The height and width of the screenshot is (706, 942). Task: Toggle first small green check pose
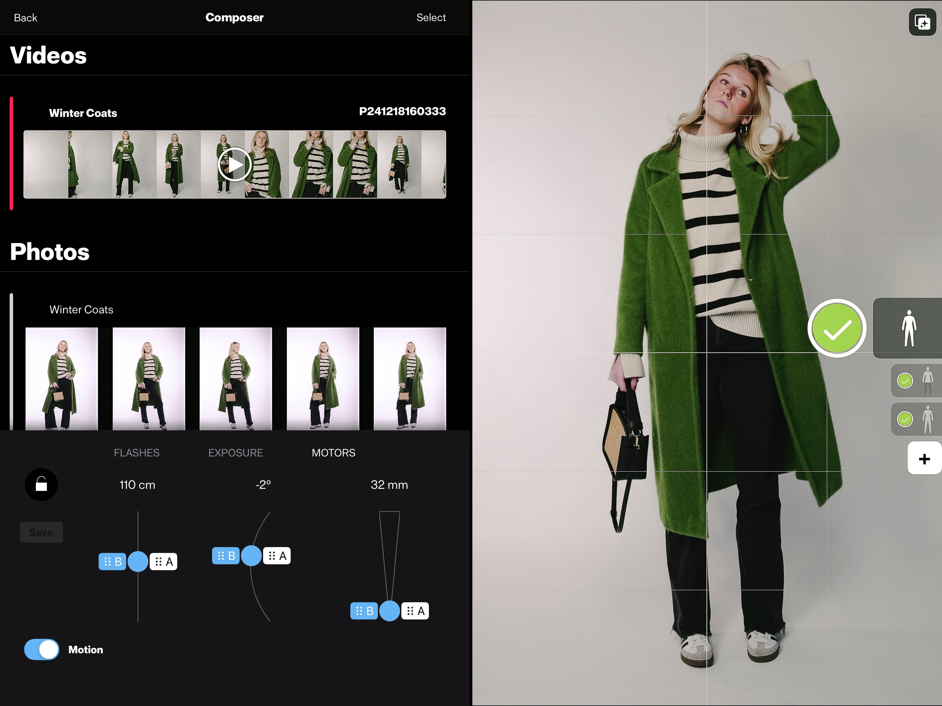905,381
